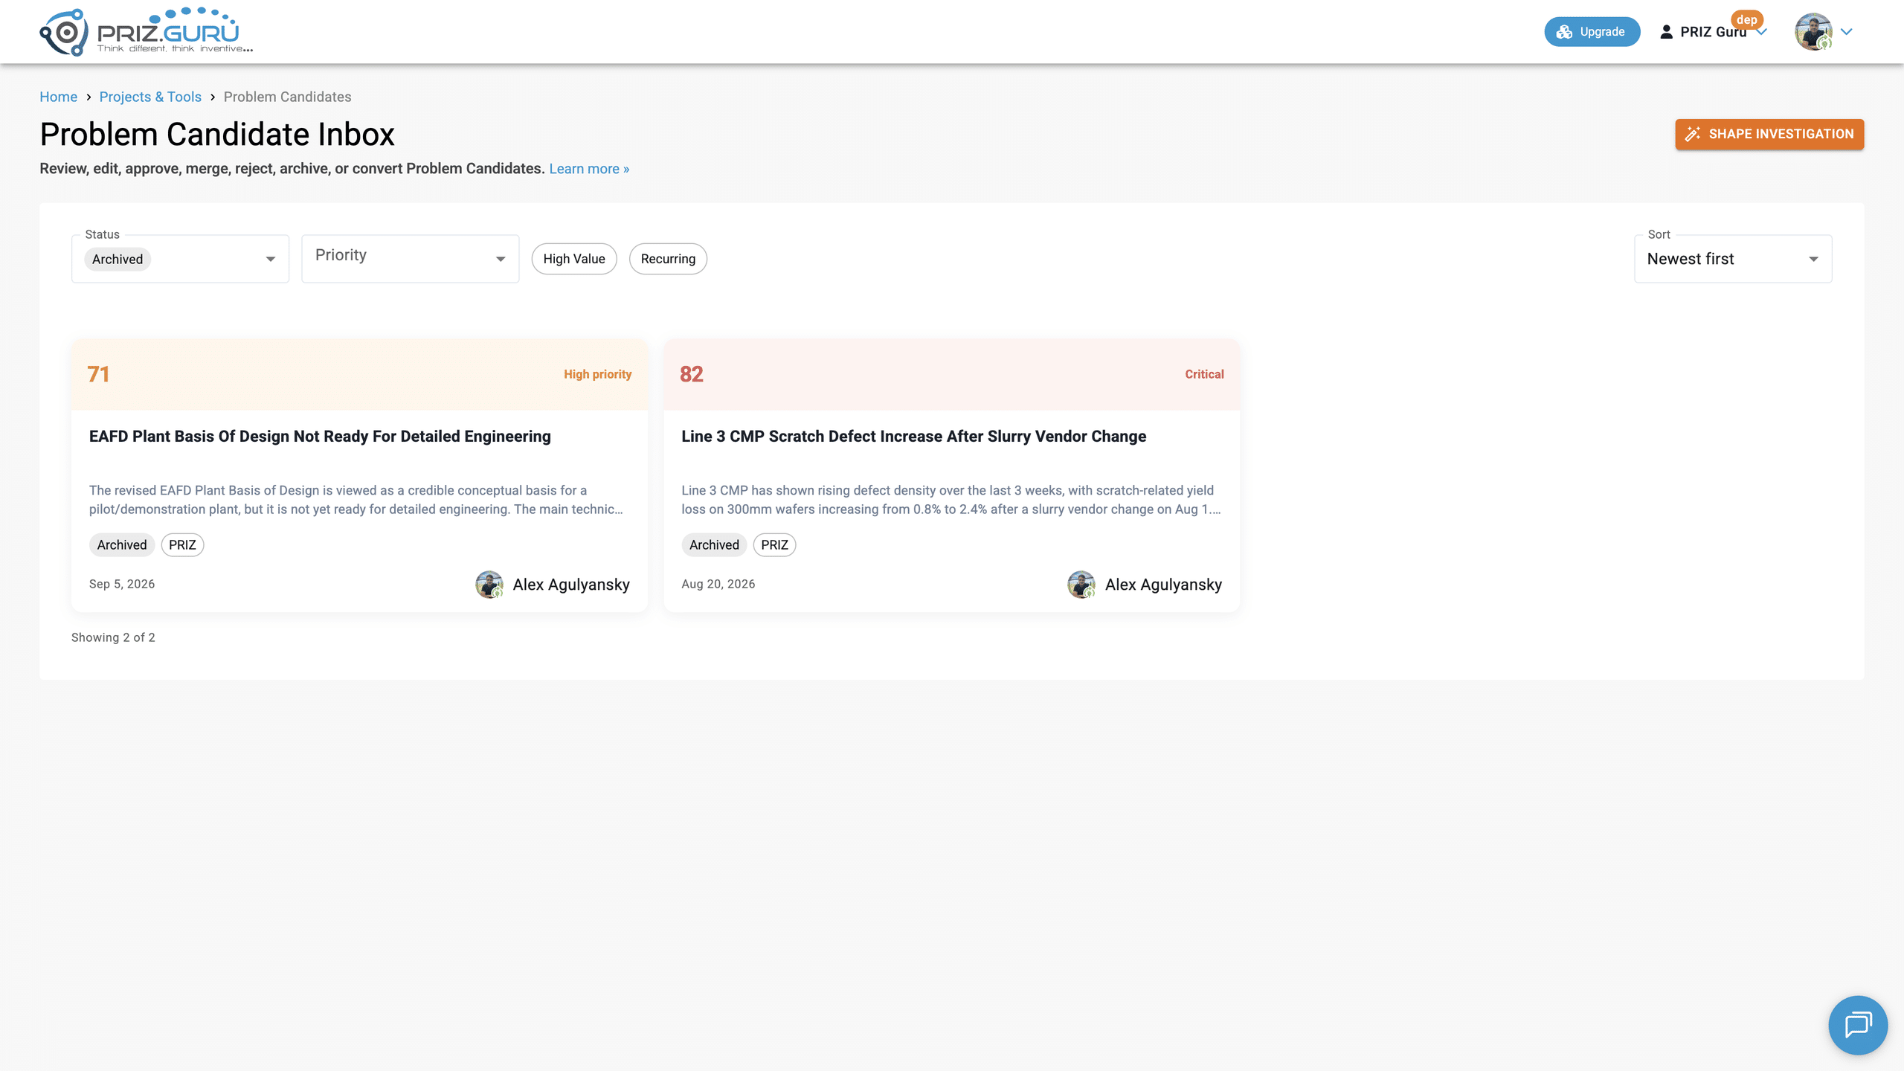Click the PRIZ.GURU logo
This screenshot has width=1904, height=1071.
(146, 31)
